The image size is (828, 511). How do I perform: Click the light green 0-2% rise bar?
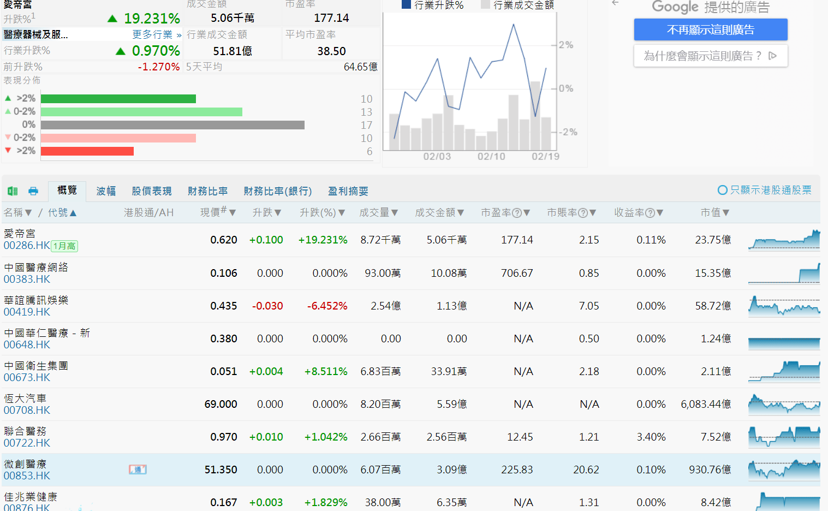click(141, 112)
